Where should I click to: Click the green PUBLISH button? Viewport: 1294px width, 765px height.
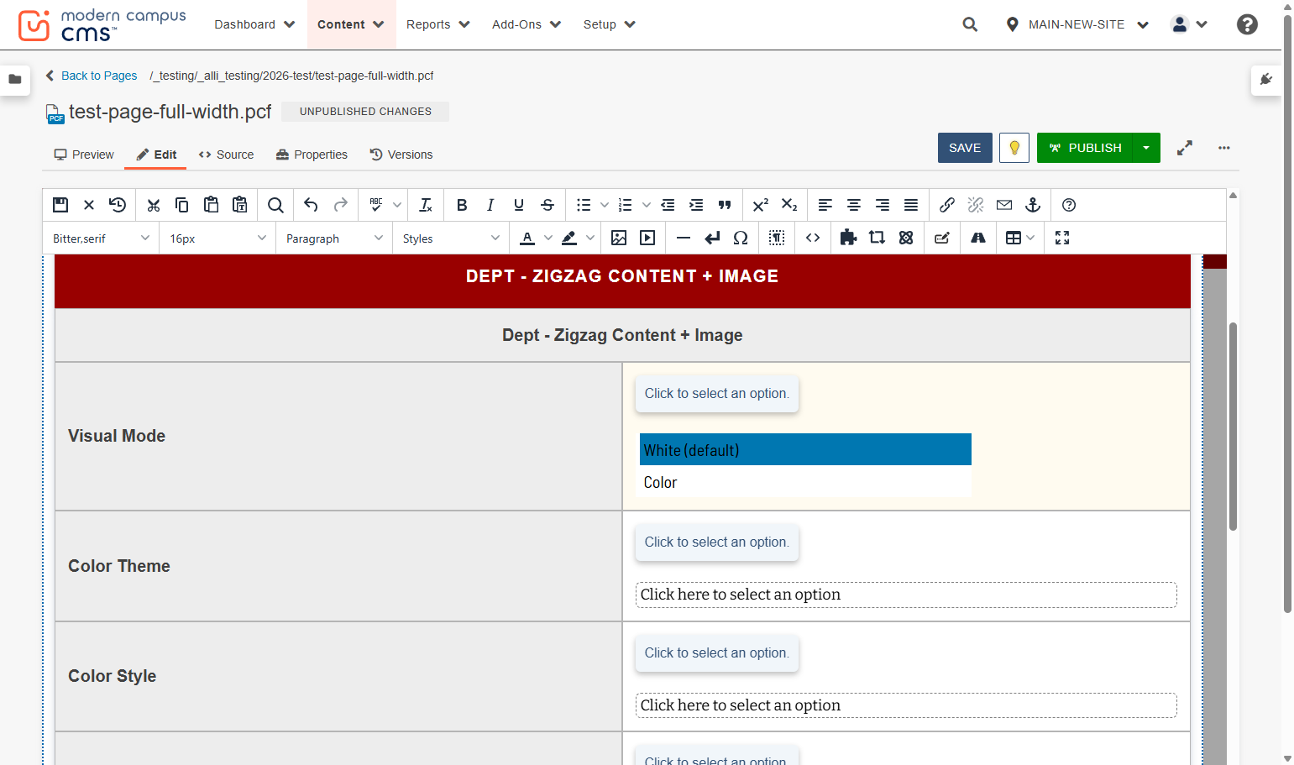1085,148
